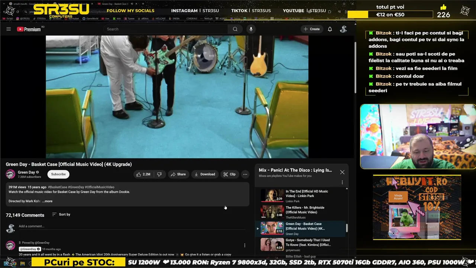This screenshot has width=476, height=268.
Task: Click the 10 months ago comment timestamp
Action: (51, 249)
